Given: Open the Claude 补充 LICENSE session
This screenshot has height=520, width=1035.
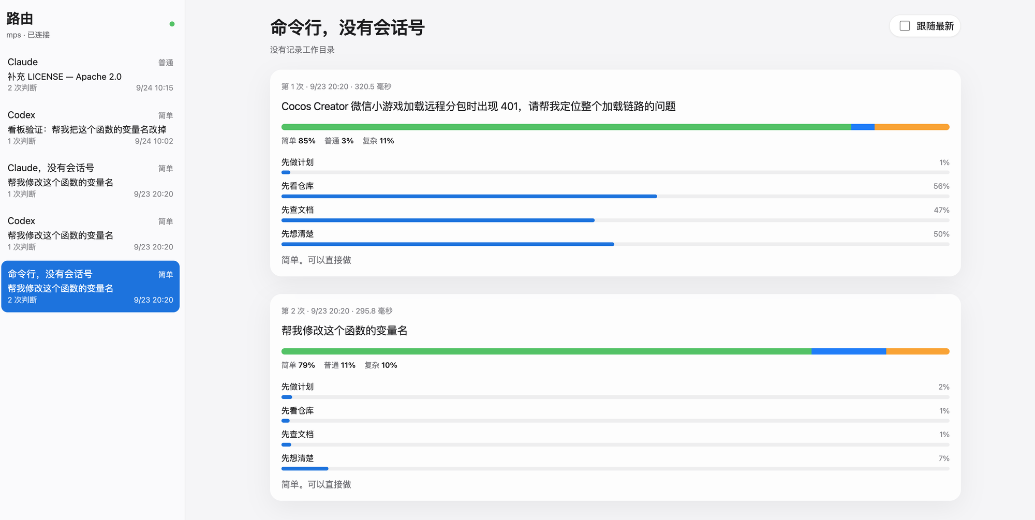Looking at the screenshot, I should click(90, 75).
